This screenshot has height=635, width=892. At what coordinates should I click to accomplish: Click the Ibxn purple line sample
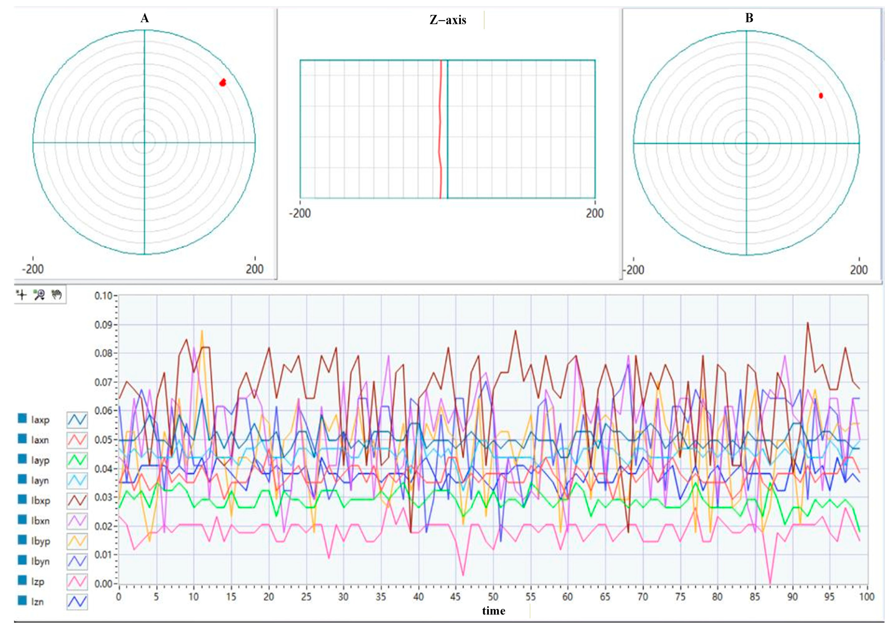pos(77,521)
